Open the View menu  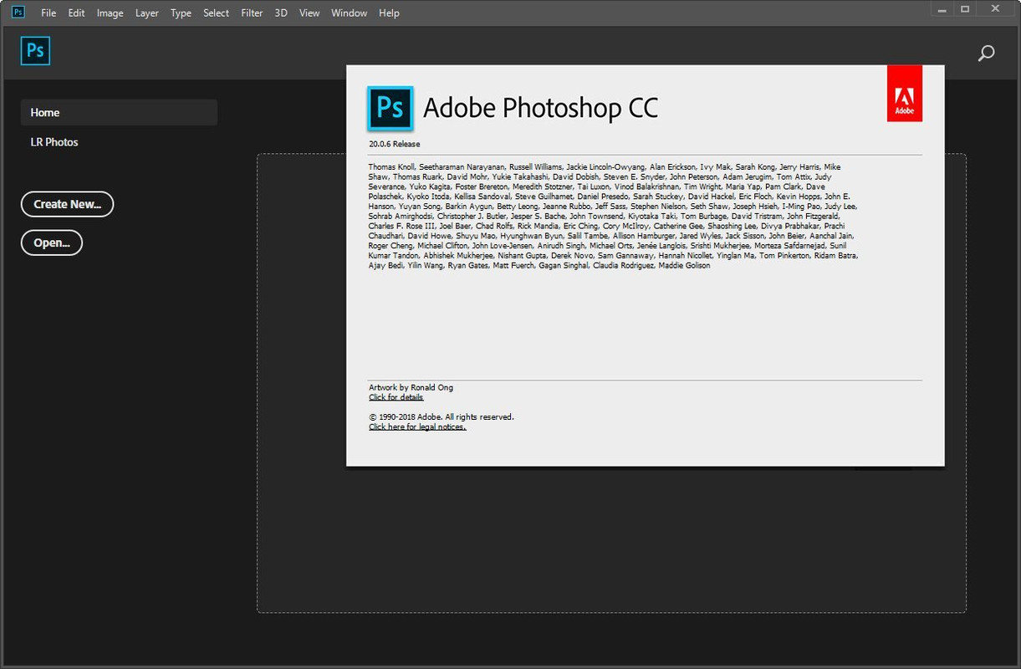point(309,13)
